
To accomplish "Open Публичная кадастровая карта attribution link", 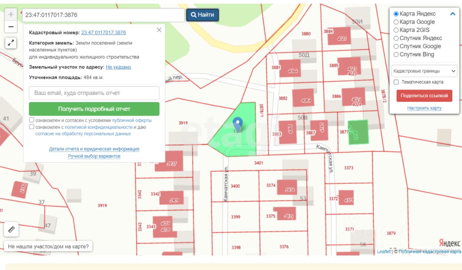I will click(x=430, y=252).
